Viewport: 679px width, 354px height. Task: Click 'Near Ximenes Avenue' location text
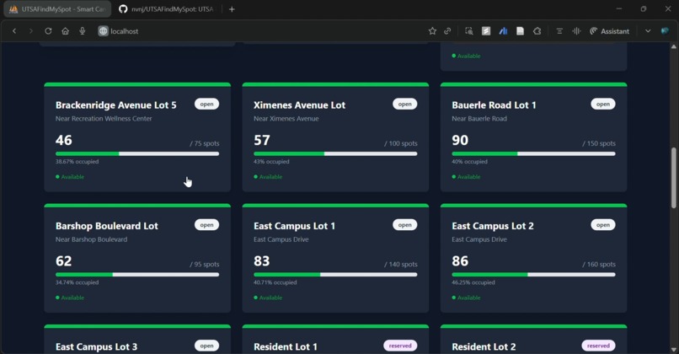pos(286,119)
